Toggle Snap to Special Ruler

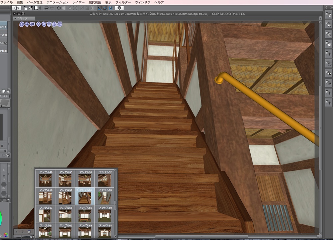105,8
